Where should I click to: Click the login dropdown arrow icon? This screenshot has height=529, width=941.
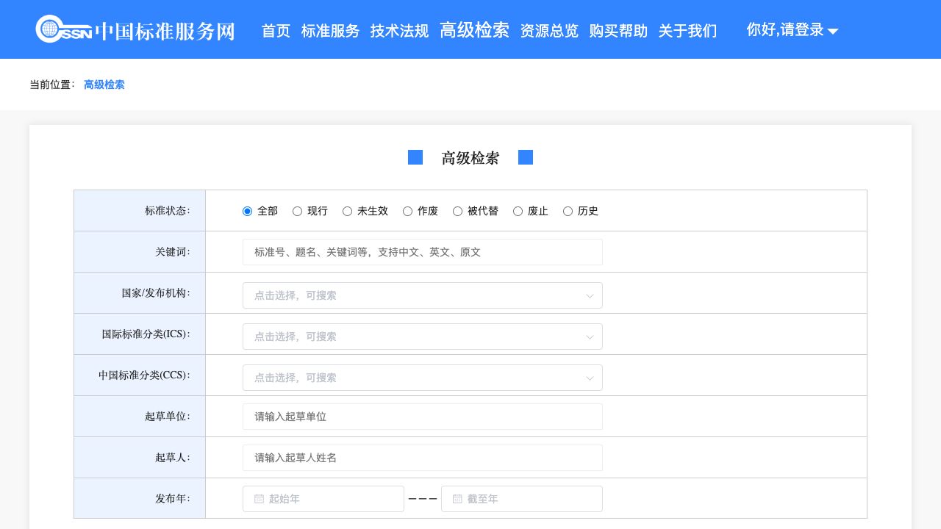(x=833, y=31)
